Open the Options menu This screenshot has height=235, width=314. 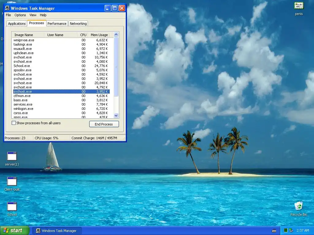[20, 15]
